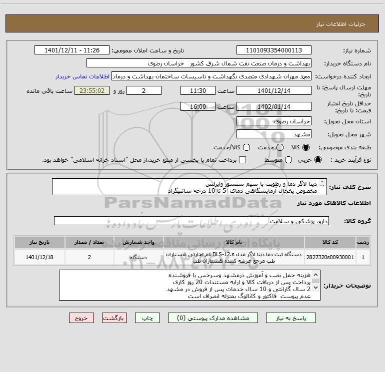The height and width of the screenshot is (372, 385).
Task: Click scroll up arrow in buyer notes
Action: (316, 275)
